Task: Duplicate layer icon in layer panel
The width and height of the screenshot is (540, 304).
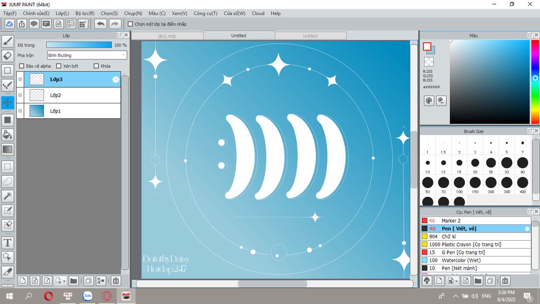Action: point(89,281)
